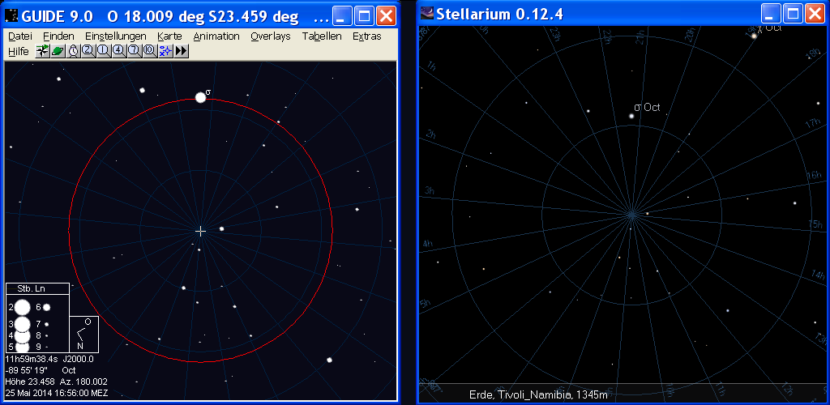Screen dimensions: 830x405
Task: Expand the Animation menu
Action: [216, 36]
